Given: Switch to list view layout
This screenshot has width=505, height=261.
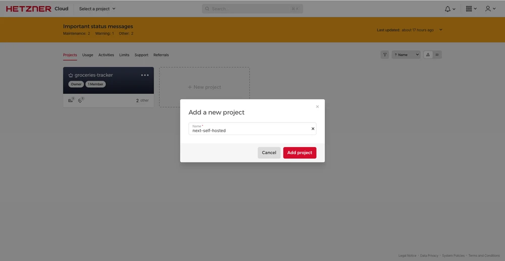Looking at the screenshot, I should click(x=437, y=54).
